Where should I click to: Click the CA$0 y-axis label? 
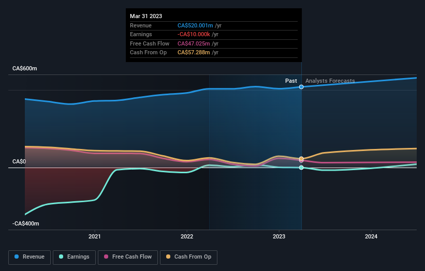pyautogui.click(x=19, y=162)
